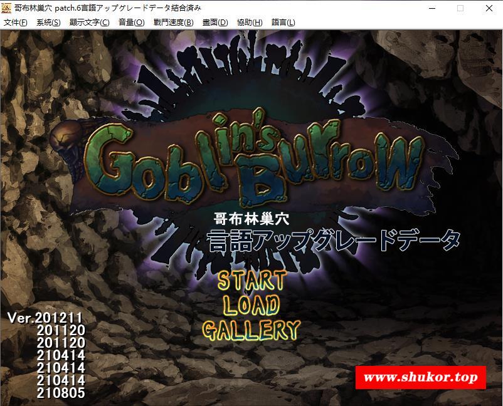Open the 畫面(D) menu
The width and height of the screenshot is (503, 406).
click(x=215, y=23)
